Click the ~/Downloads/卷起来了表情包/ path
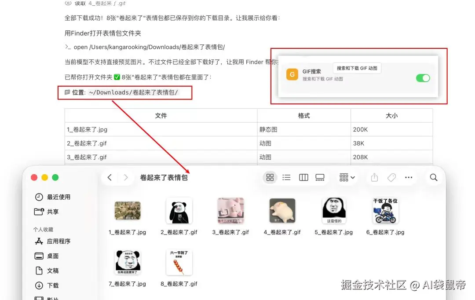Image resolution: width=475 pixels, height=300 pixels. [133, 92]
